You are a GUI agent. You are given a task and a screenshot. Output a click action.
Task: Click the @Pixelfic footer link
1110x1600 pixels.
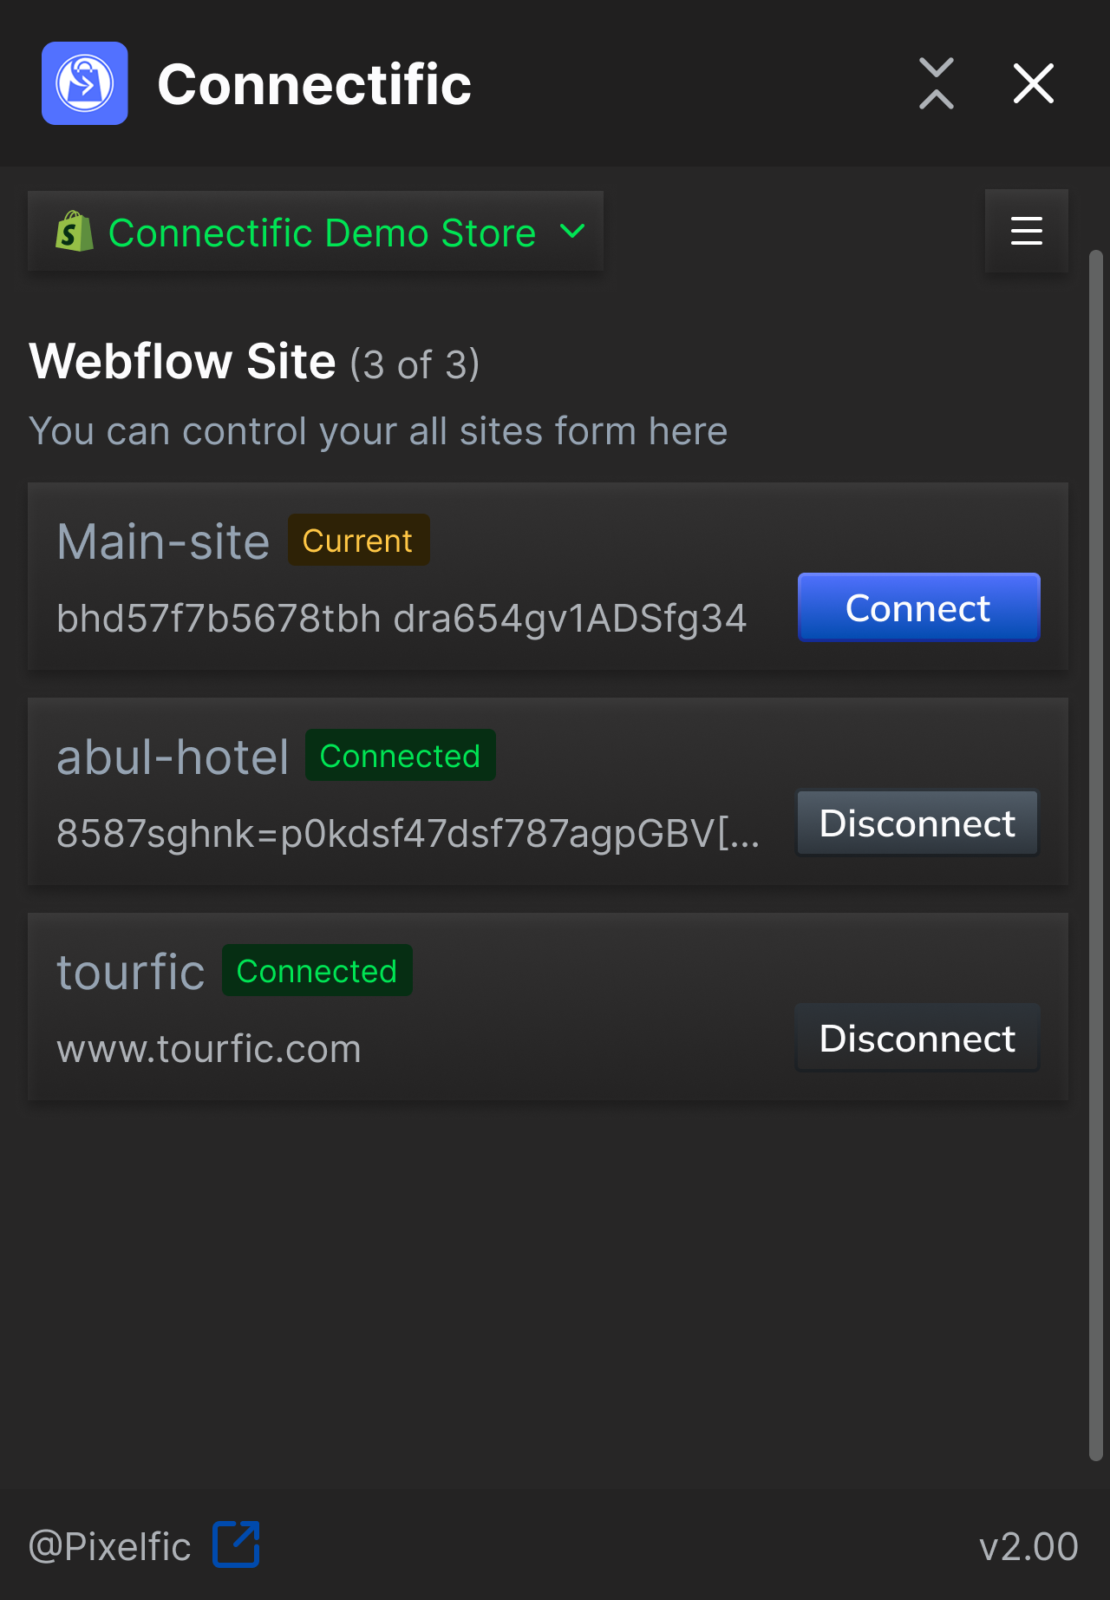point(109,1546)
